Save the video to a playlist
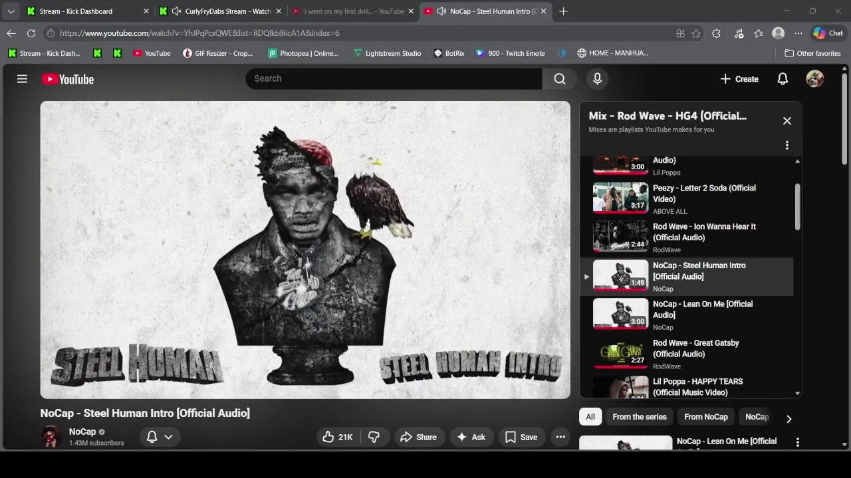851x478 pixels. pyautogui.click(x=521, y=437)
